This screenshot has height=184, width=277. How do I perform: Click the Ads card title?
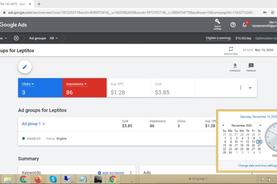pyautogui.click(x=147, y=173)
